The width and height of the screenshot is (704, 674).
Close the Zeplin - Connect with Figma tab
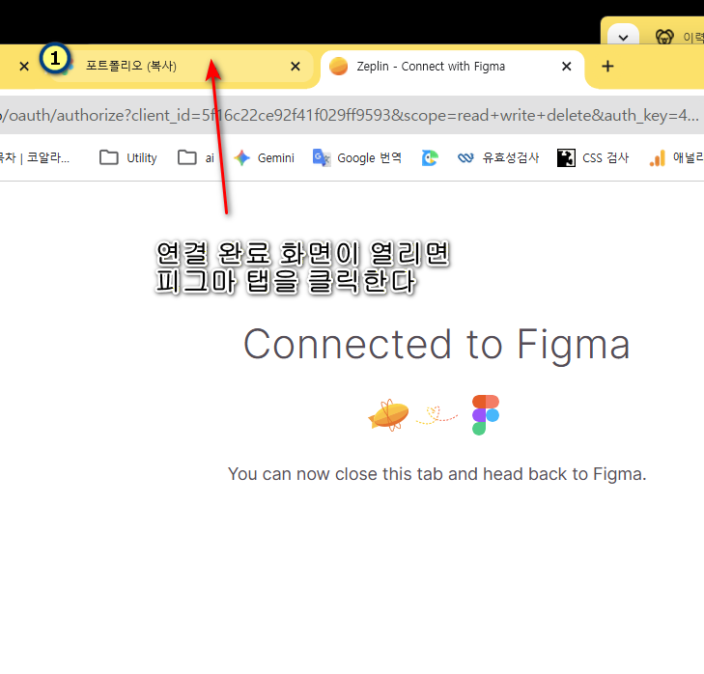tap(567, 67)
